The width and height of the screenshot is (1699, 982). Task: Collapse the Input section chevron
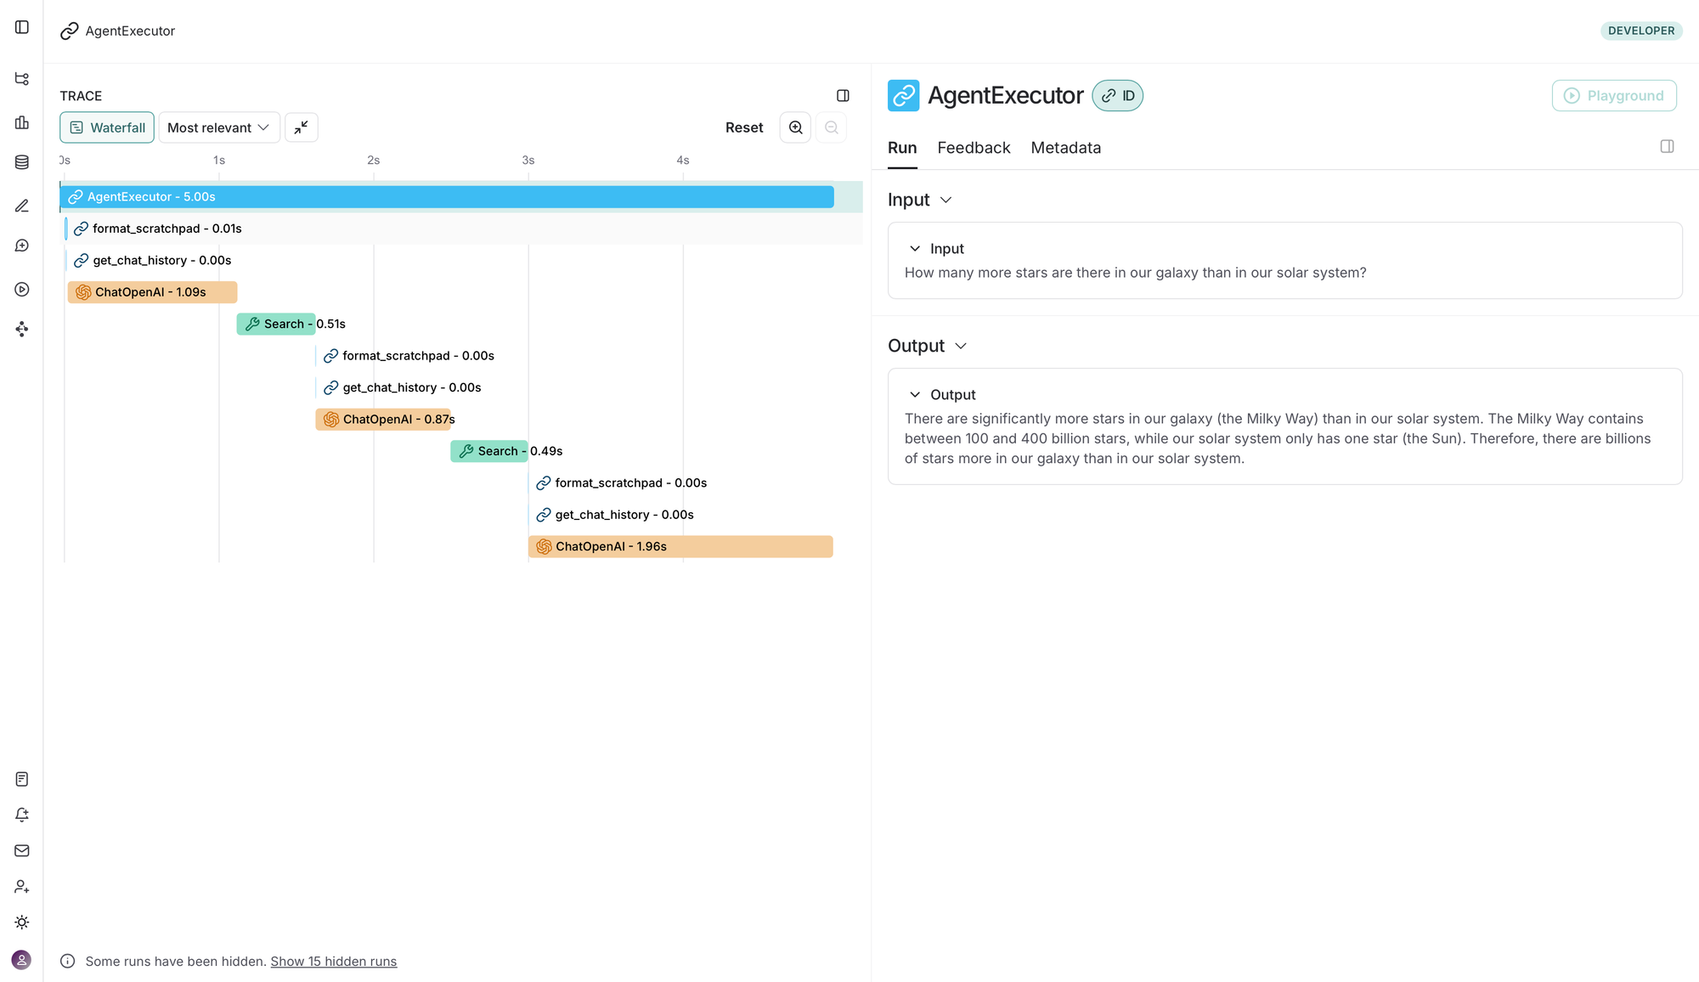coord(945,200)
